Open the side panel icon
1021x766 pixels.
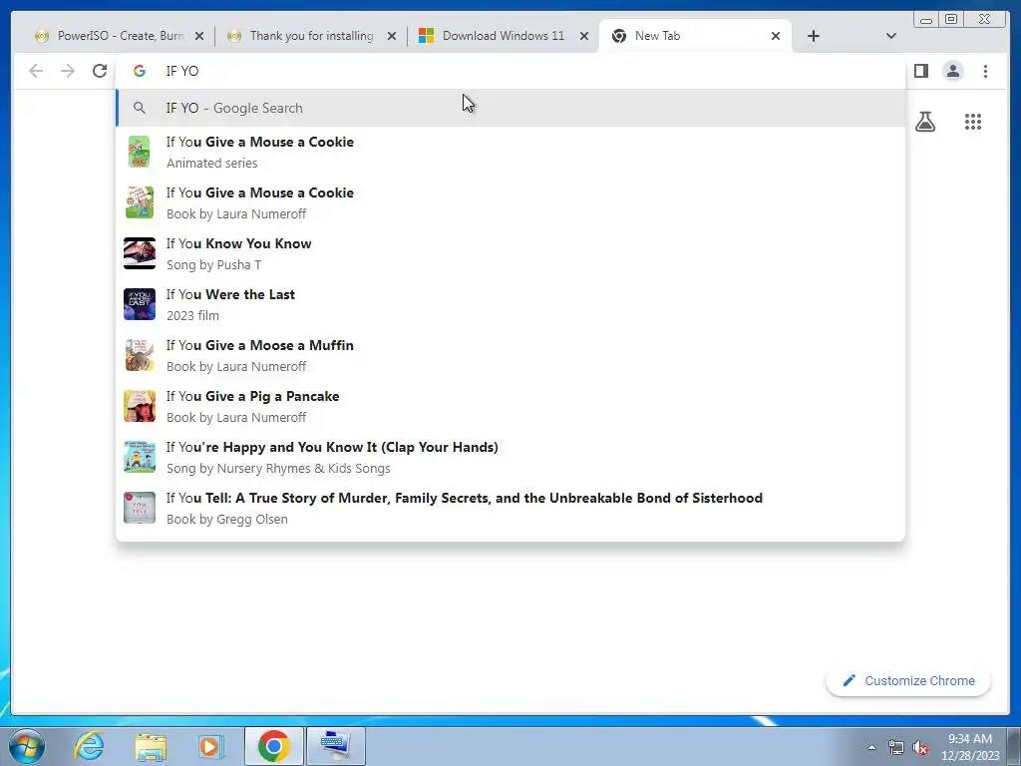[920, 71]
